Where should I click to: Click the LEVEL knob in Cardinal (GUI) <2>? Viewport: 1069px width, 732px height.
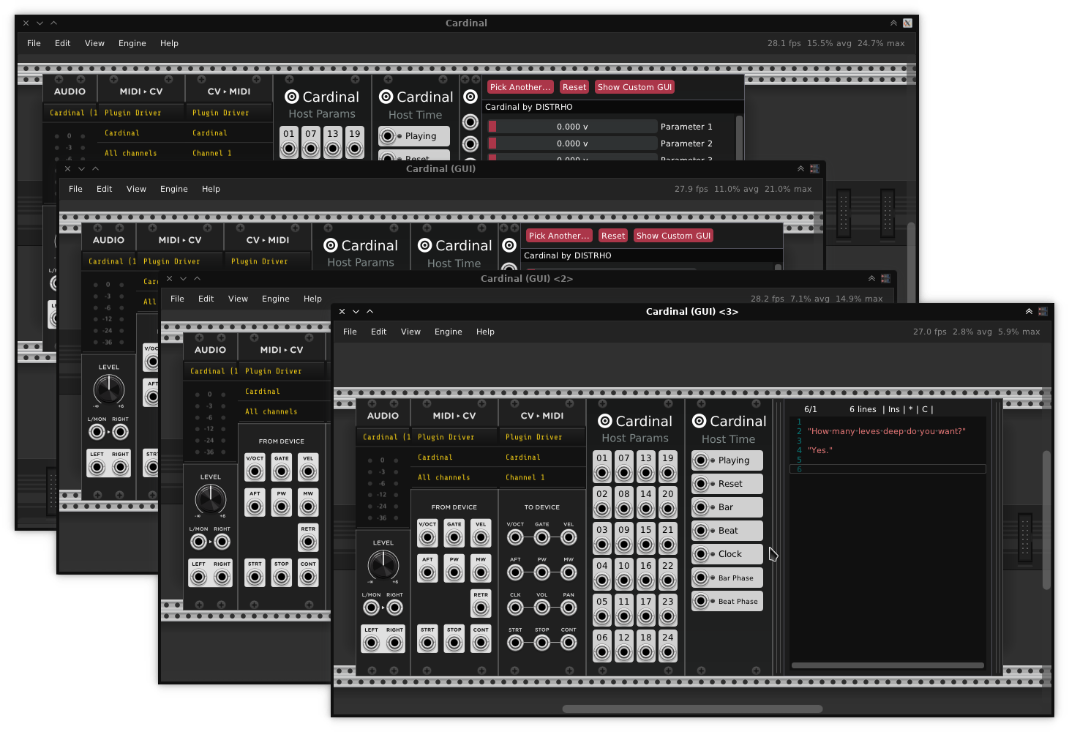210,499
